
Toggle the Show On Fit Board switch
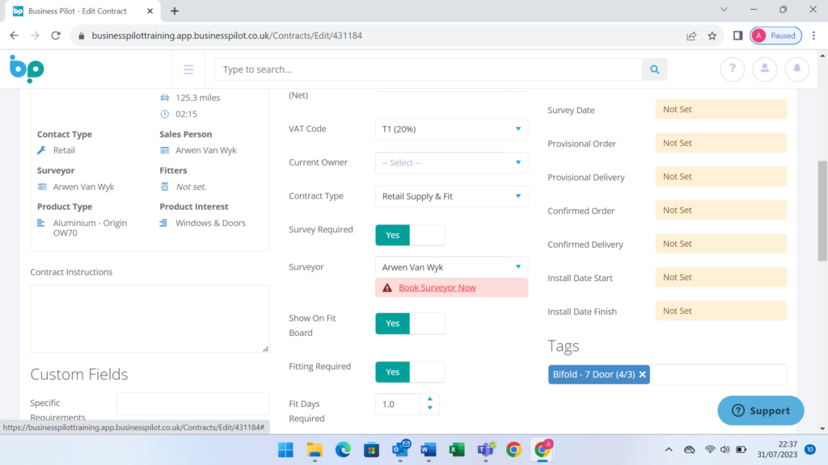pyautogui.click(x=410, y=324)
